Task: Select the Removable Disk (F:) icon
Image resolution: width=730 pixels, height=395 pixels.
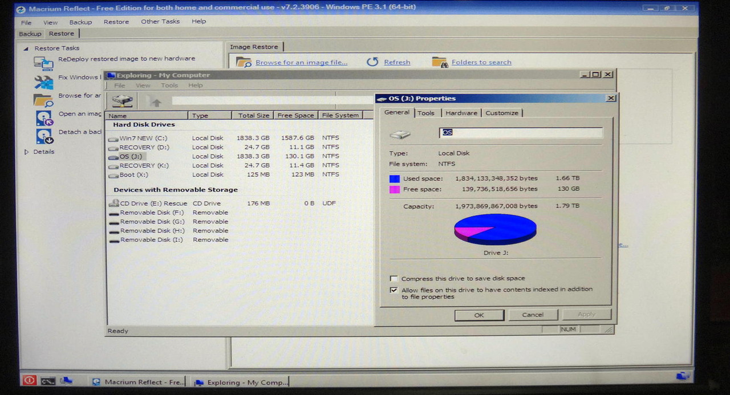Action: point(114,213)
